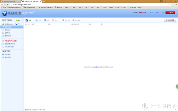178x111 pixels.
Task: Click the 类型 column header
Action: (x=33, y=24)
